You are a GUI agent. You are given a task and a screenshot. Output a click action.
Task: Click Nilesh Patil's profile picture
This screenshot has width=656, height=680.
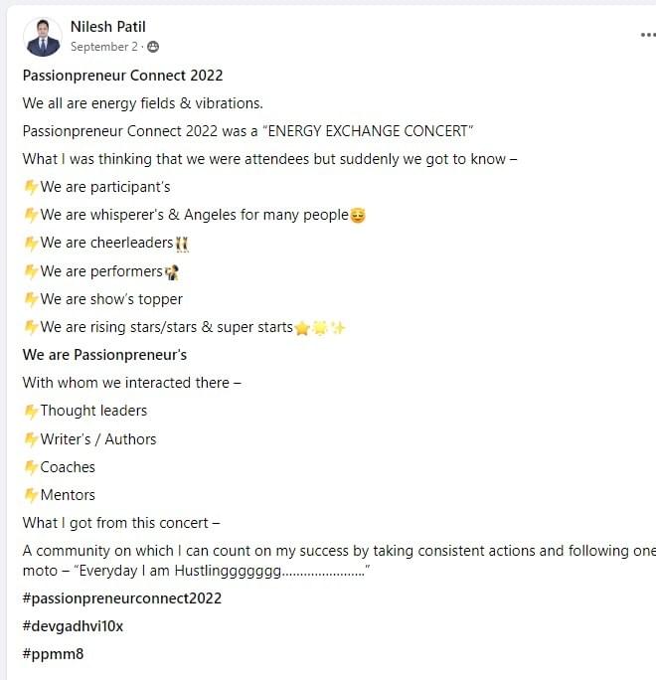[43, 36]
